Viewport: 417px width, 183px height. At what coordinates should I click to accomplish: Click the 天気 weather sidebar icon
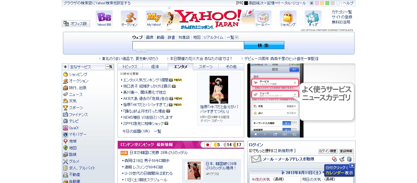(66, 101)
